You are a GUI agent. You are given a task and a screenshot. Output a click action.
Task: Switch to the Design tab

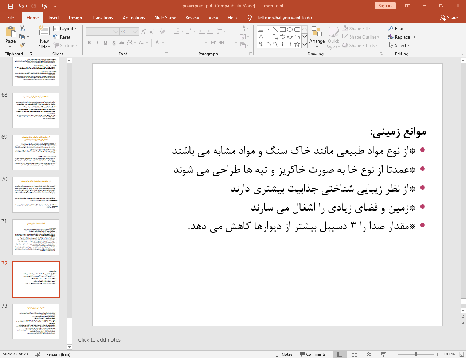click(x=75, y=17)
